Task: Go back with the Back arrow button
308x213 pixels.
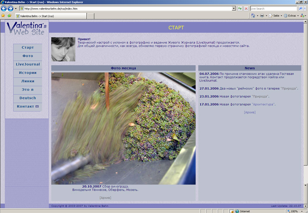Action: (x=4, y=8)
